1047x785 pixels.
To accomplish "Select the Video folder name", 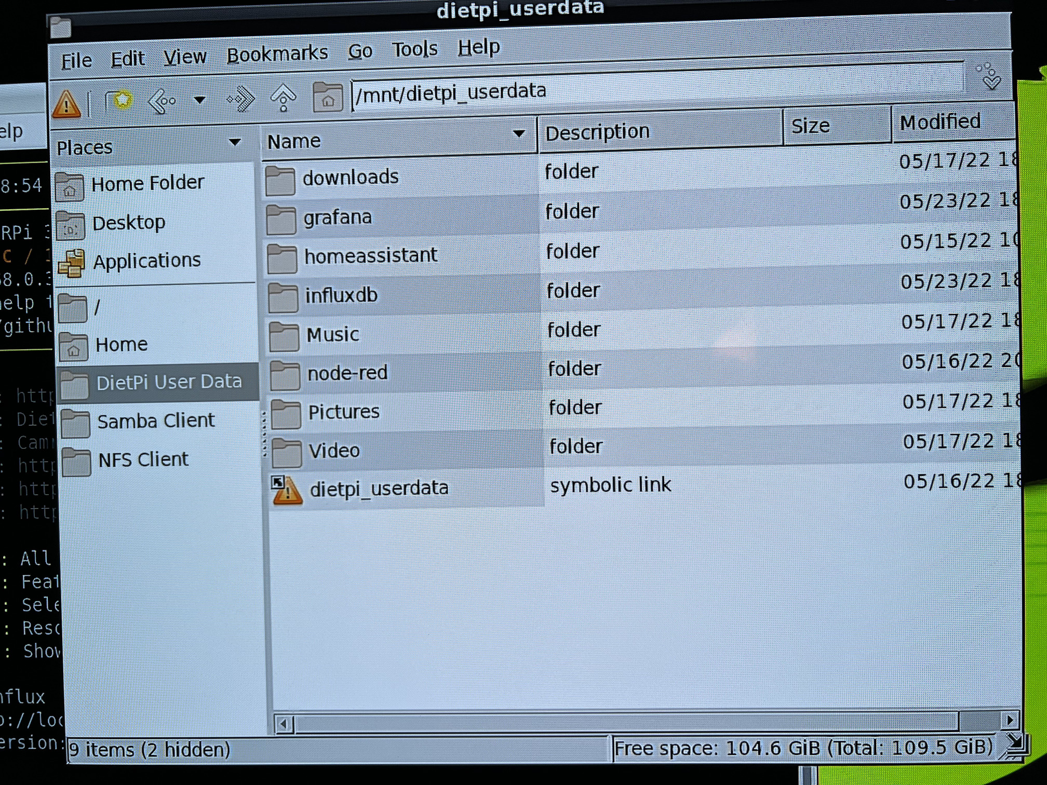I will (334, 450).
